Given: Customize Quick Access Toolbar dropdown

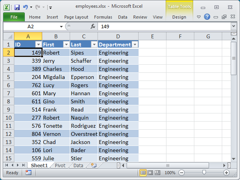Looking at the screenshot, I should [x=50, y=7].
